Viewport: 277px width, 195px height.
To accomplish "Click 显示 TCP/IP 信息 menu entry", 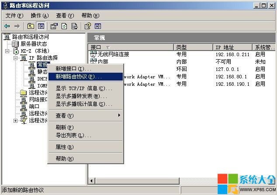I will pos(83,88).
